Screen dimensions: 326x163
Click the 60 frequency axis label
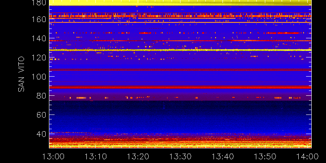41,115
